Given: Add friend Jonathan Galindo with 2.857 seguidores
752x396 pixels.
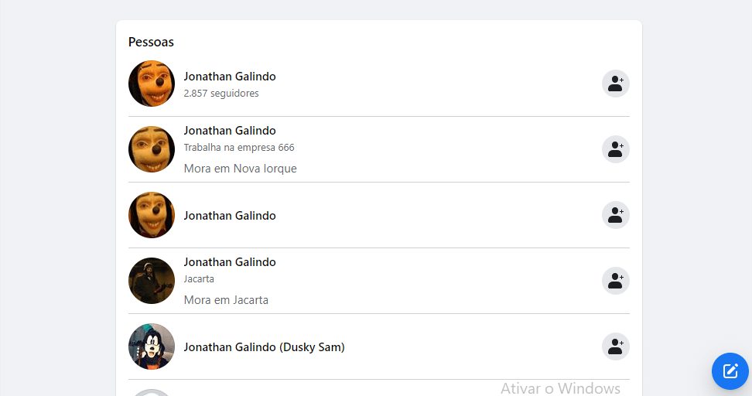Looking at the screenshot, I should pos(615,84).
